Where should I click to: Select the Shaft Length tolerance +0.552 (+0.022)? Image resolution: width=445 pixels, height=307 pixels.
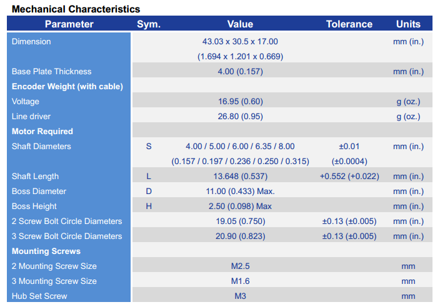coord(349,177)
